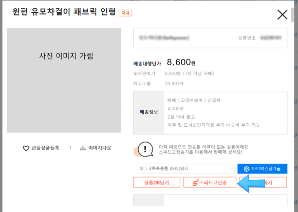Click the 제주 및 도서산간지역 추가 배송비 notice
Image resolution: width=298 pixels, height=212 pixels.
pyautogui.click(x=214, y=125)
